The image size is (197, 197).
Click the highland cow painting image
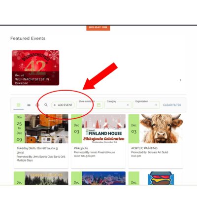(x=161, y=129)
